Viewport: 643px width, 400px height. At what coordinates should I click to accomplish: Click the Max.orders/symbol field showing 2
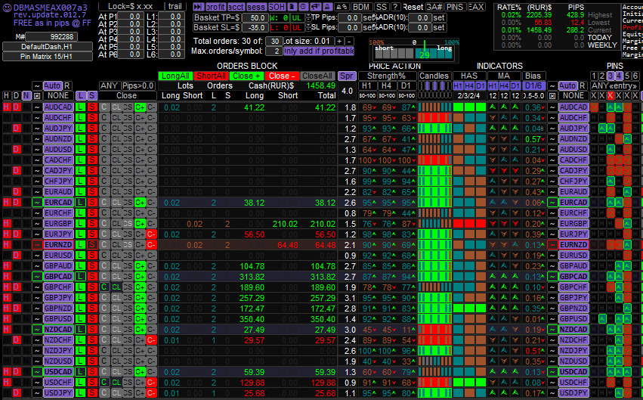(274, 51)
